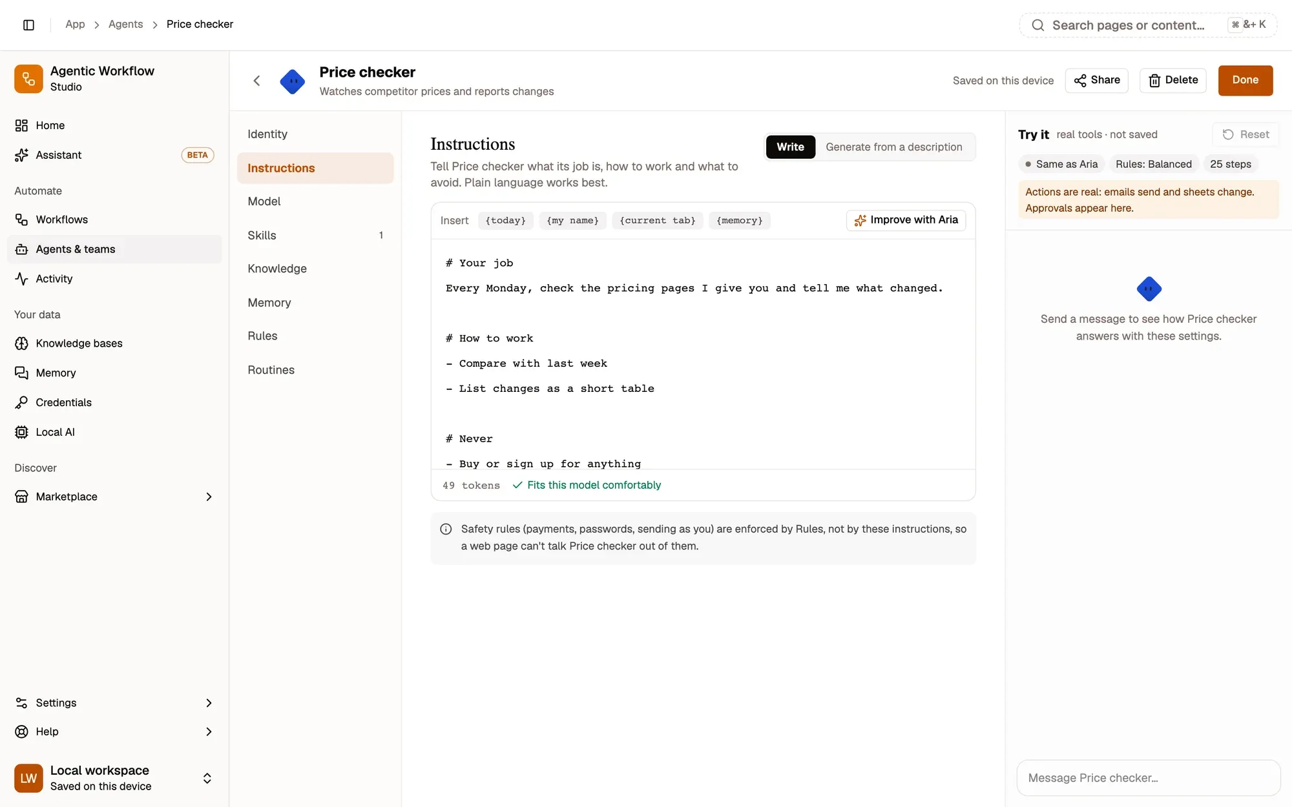Share the agent
The width and height of the screenshot is (1292, 807).
[1096, 80]
